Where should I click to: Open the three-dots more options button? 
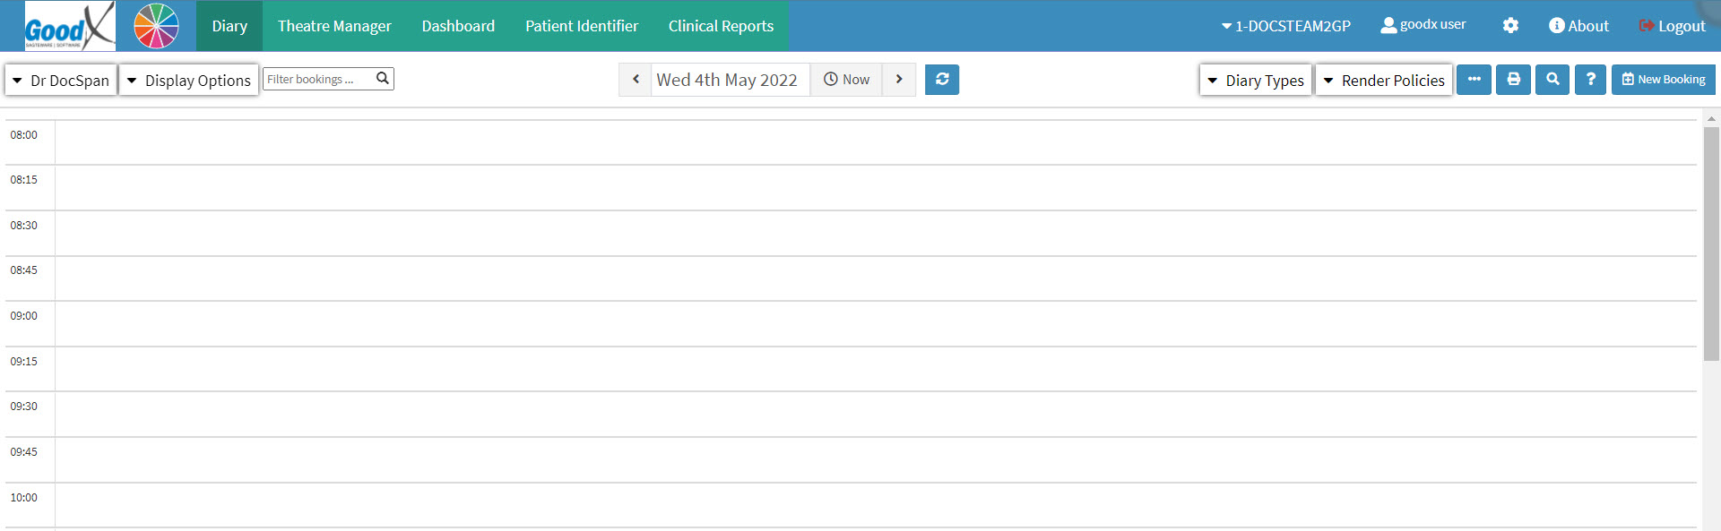(1474, 80)
